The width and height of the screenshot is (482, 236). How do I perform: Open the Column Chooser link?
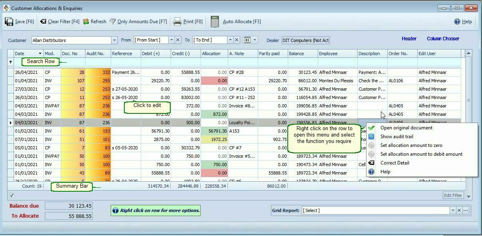(443, 39)
